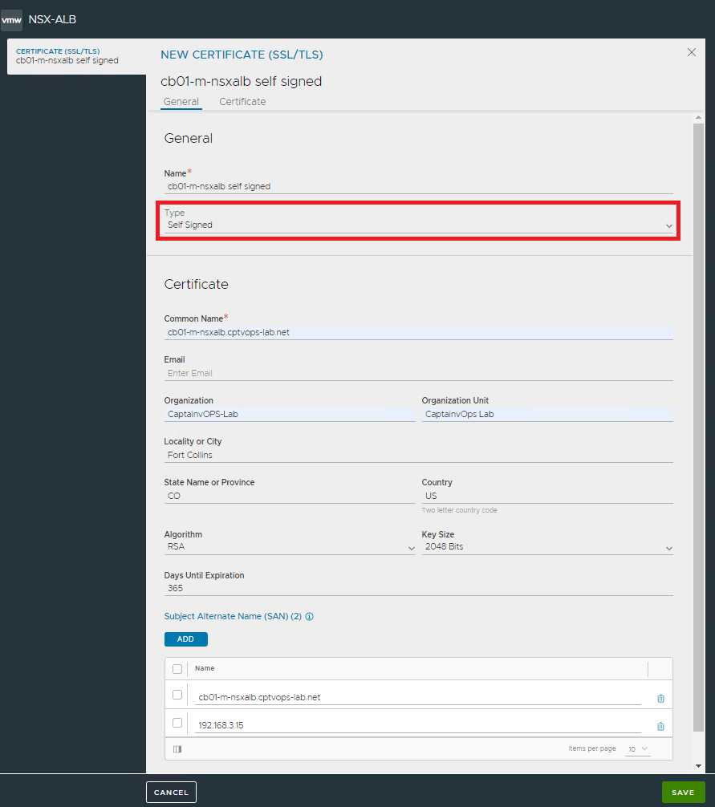The image size is (715, 807).
Task: Change items per page dropdown
Action: click(x=638, y=748)
